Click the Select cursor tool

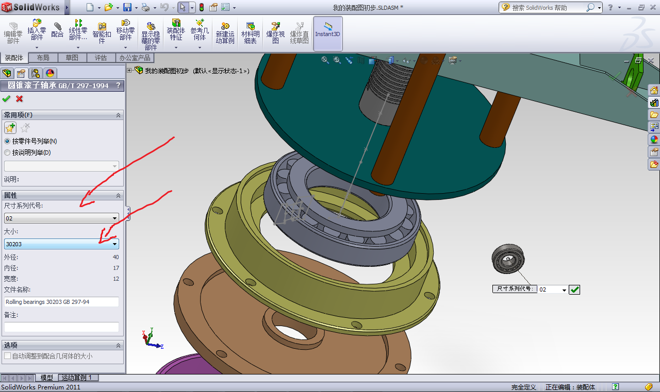183,7
